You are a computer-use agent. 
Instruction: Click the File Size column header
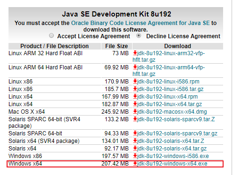[x=116, y=46]
